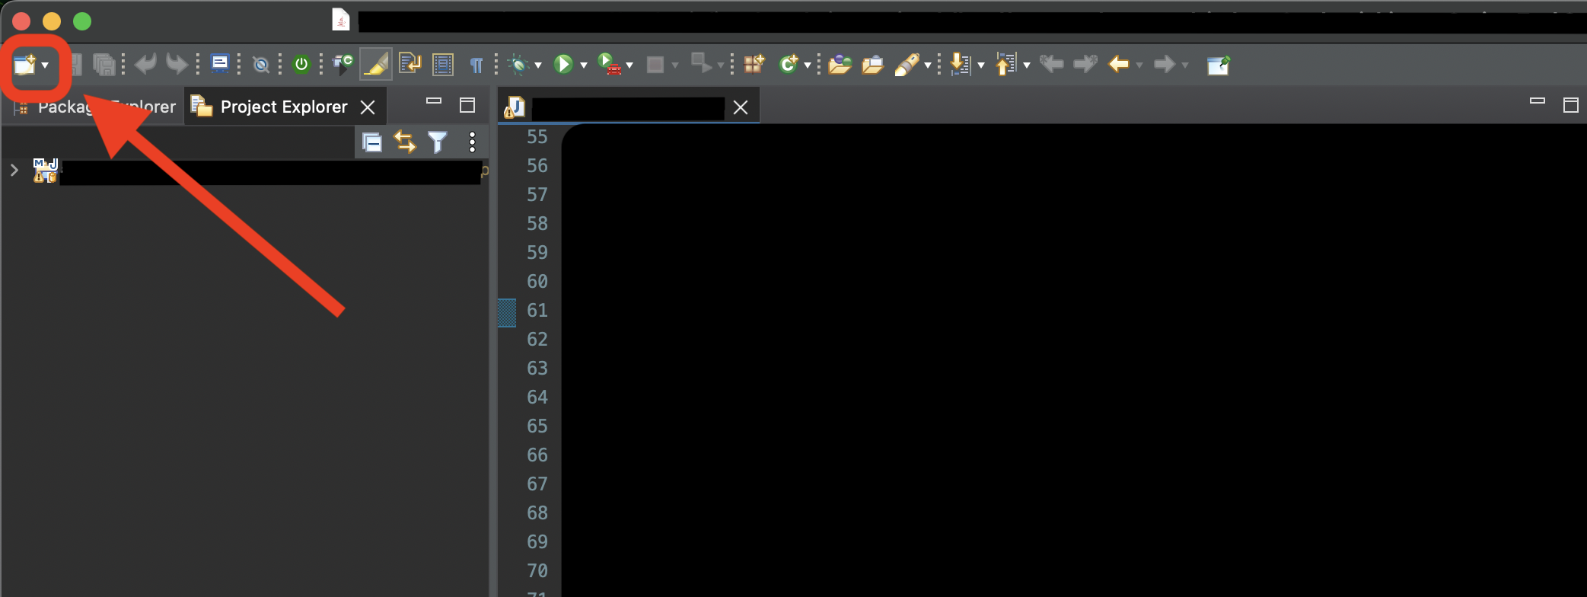Click the red macOS close window button

point(21,21)
